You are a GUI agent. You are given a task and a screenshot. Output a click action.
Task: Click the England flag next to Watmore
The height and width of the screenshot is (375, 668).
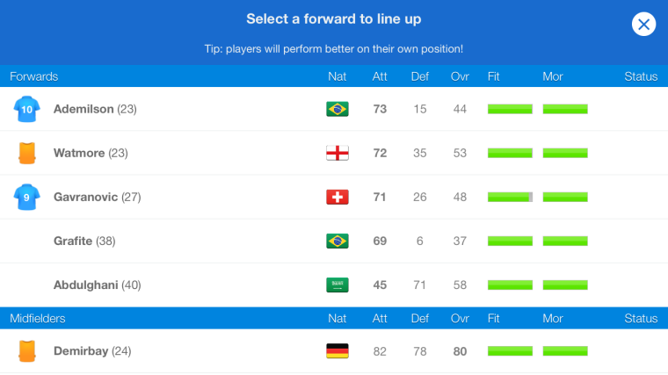[338, 153]
